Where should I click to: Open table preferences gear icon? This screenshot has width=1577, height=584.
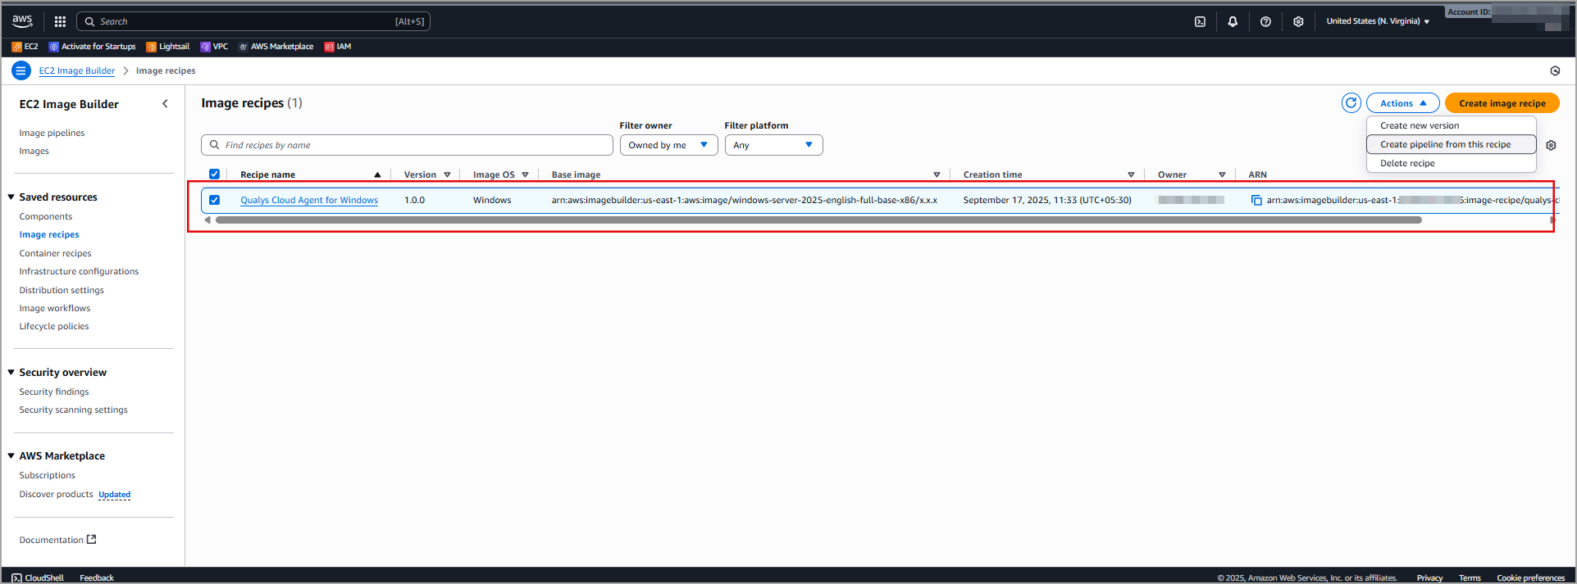click(x=1551, y=145)
